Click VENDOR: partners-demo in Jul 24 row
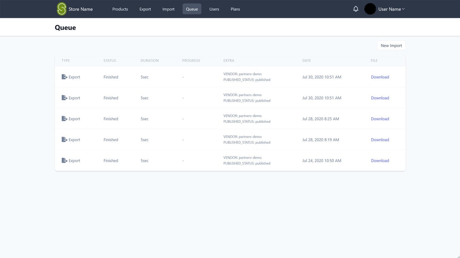Viewport: 460px width, 258px height. pyautogui.click(x=243, y=158)
